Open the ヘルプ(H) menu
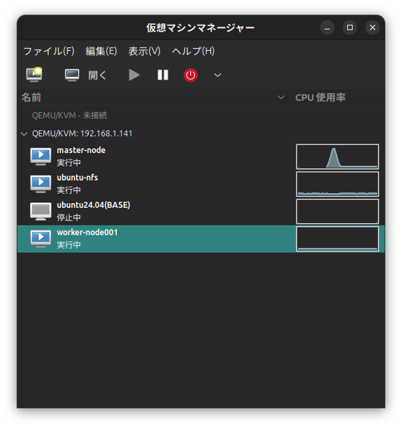This screenshot has height=427, width=402. click(193, 51)
